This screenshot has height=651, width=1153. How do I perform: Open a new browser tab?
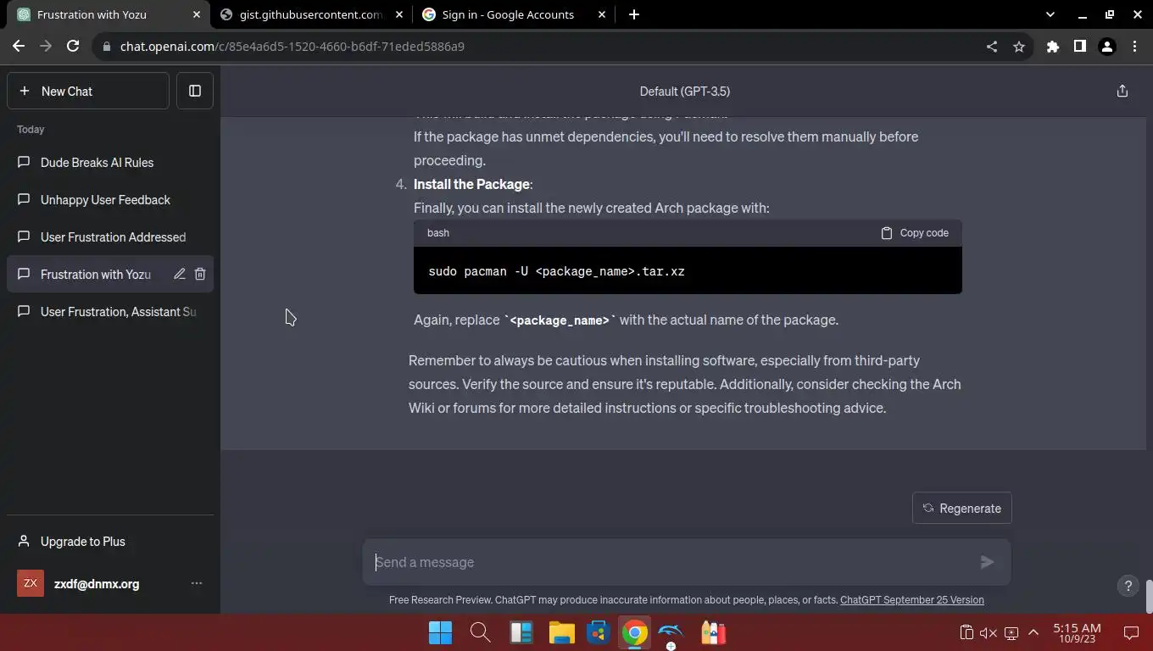634,14
